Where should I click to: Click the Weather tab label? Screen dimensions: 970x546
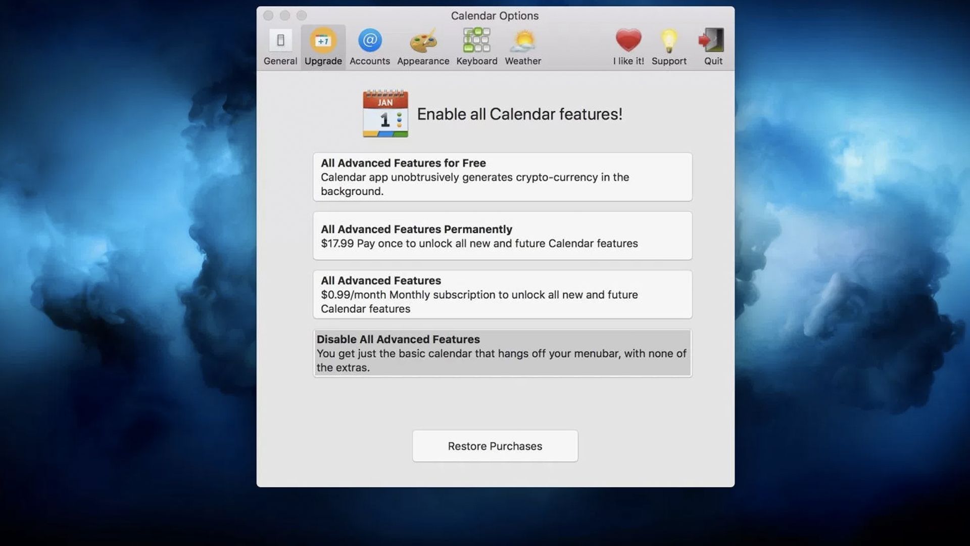point(522,61)
